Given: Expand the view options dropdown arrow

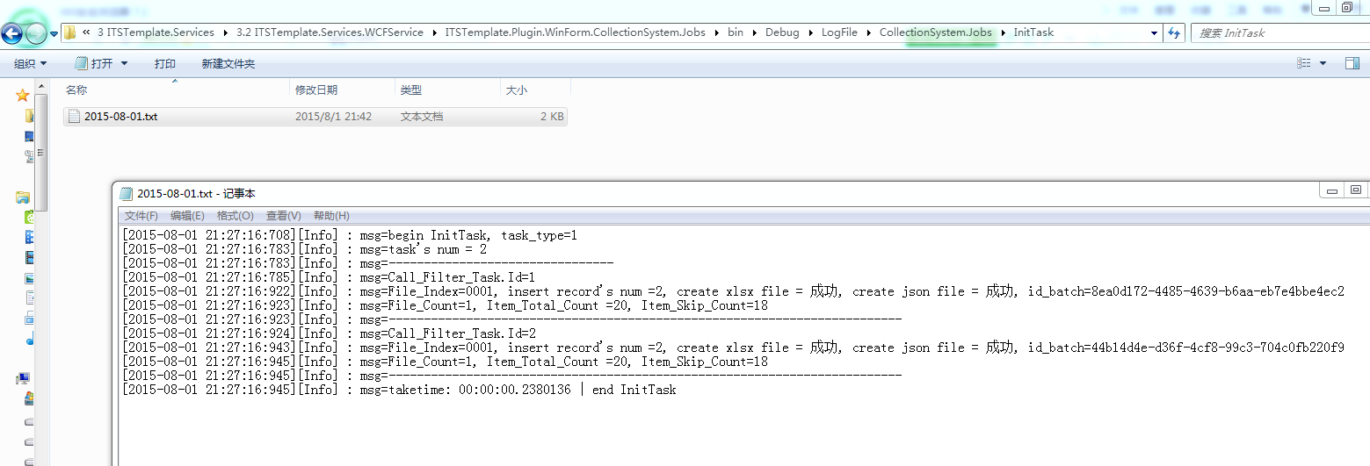Looking at the screenshot, I should [x=1323, y=63].
